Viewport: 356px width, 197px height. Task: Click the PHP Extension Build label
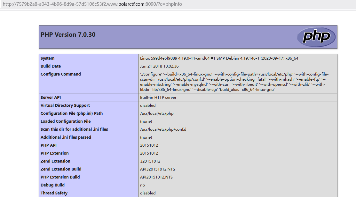tap(60, 177)
